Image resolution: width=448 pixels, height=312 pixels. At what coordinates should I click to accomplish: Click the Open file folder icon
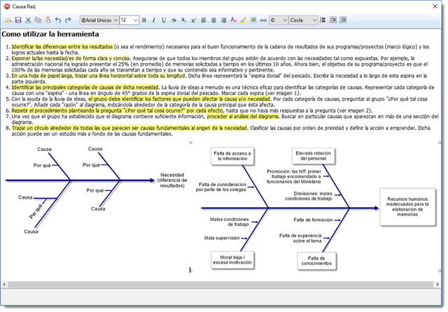point(8,20)
